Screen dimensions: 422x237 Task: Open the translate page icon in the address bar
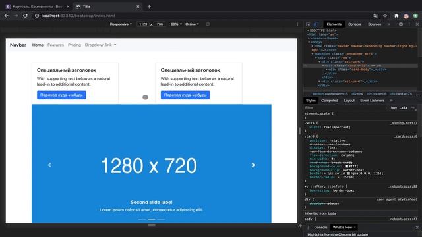click(x=375, y=16)
